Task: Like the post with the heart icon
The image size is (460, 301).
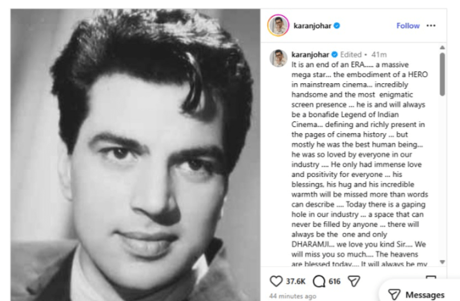Action: 276,281
